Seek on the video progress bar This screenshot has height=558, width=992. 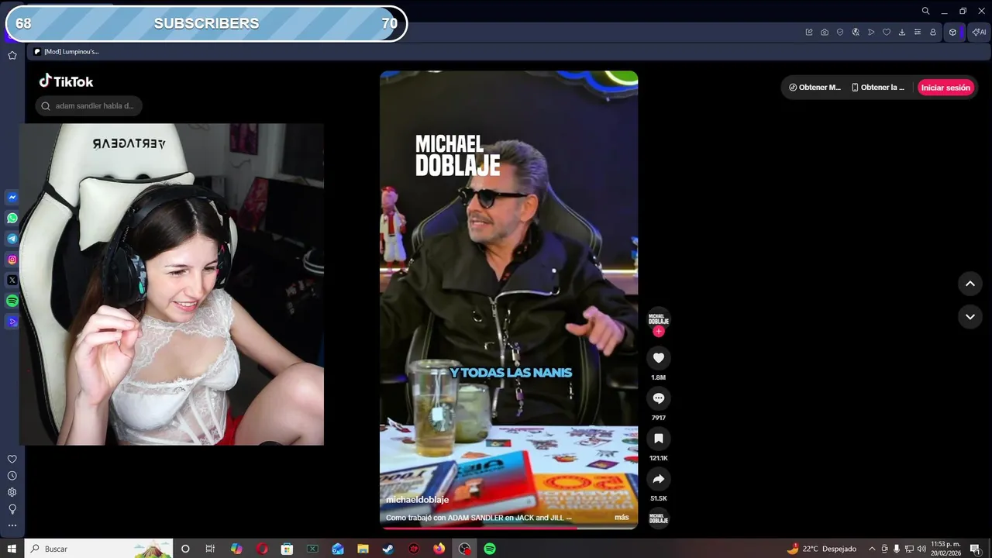508,529
